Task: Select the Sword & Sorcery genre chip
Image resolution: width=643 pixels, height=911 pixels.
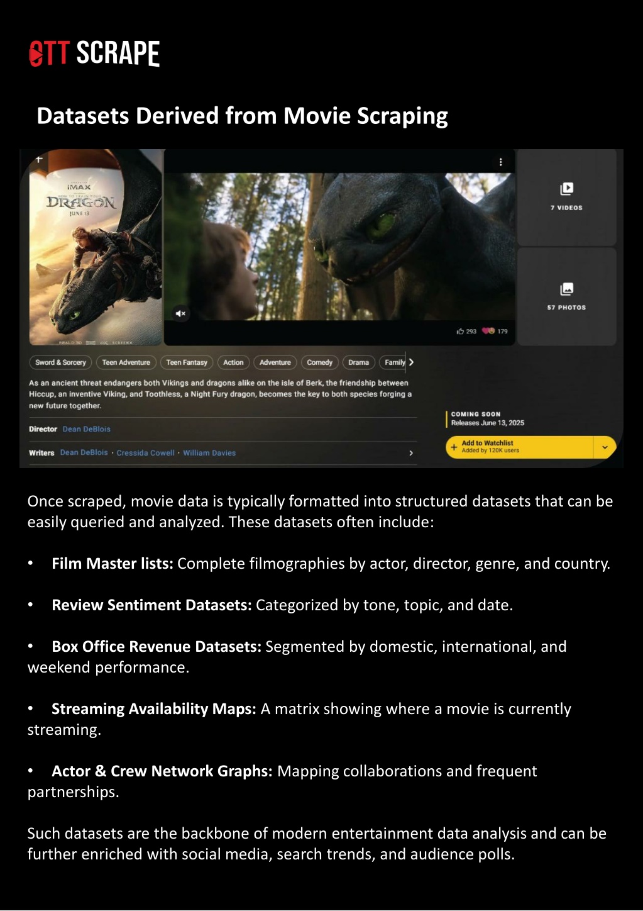Action: 60,362
